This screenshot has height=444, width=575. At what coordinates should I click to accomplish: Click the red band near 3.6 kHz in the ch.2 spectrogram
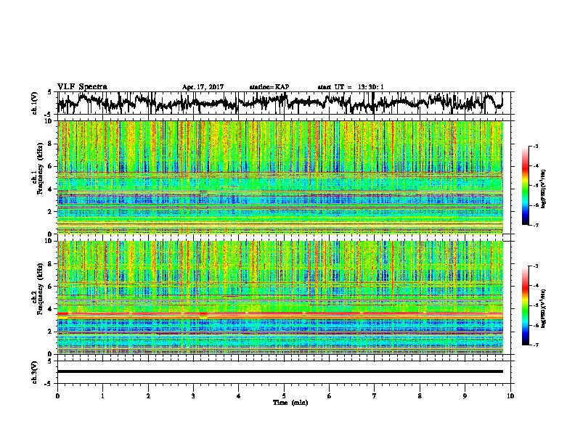pyautogui.click(x=280, y=314)
